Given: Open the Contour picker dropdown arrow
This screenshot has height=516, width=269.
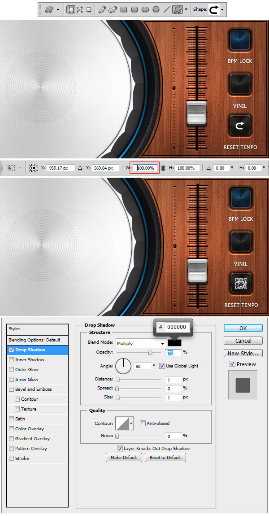Looking at the screenshot, I should (131, 424).
